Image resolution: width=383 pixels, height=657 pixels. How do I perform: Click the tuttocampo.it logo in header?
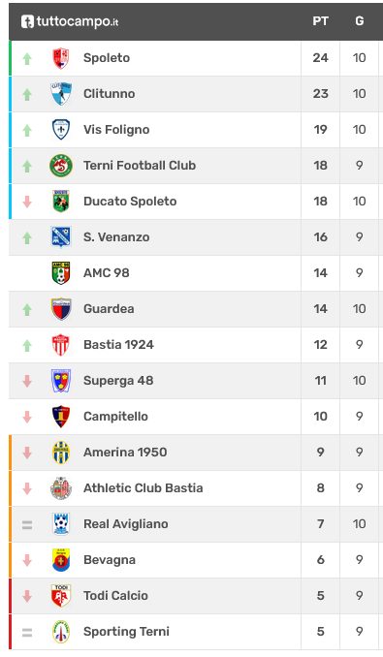click(x=70, y=21)
